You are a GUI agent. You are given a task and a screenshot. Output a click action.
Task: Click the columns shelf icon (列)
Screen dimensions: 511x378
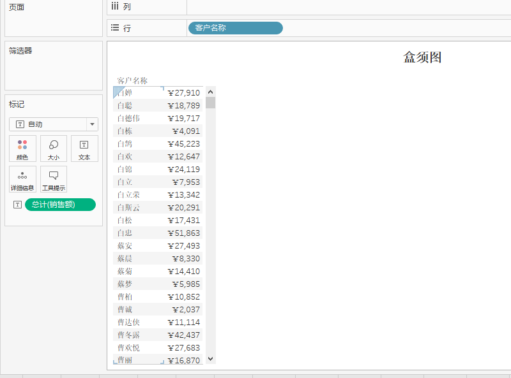pyautogui.click(x=115, y=6)
